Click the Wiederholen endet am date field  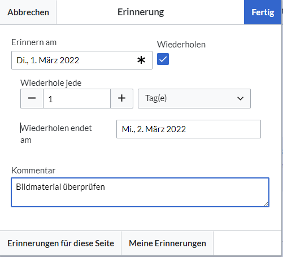tap(189, 129)
